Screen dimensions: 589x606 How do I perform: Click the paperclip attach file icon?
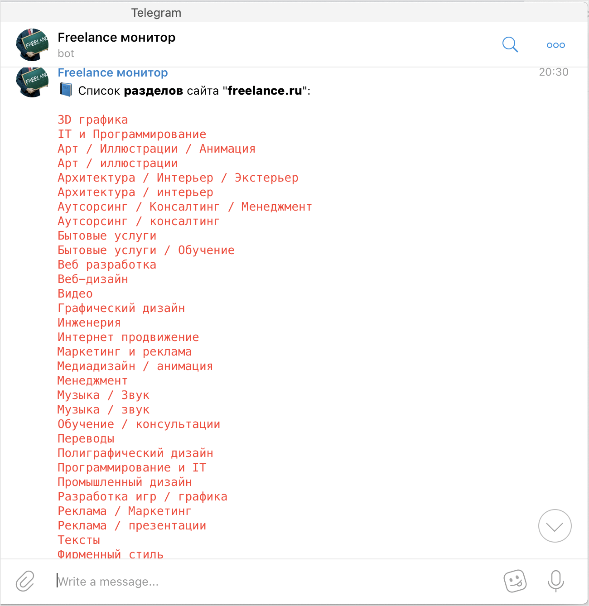coord(25,581)
